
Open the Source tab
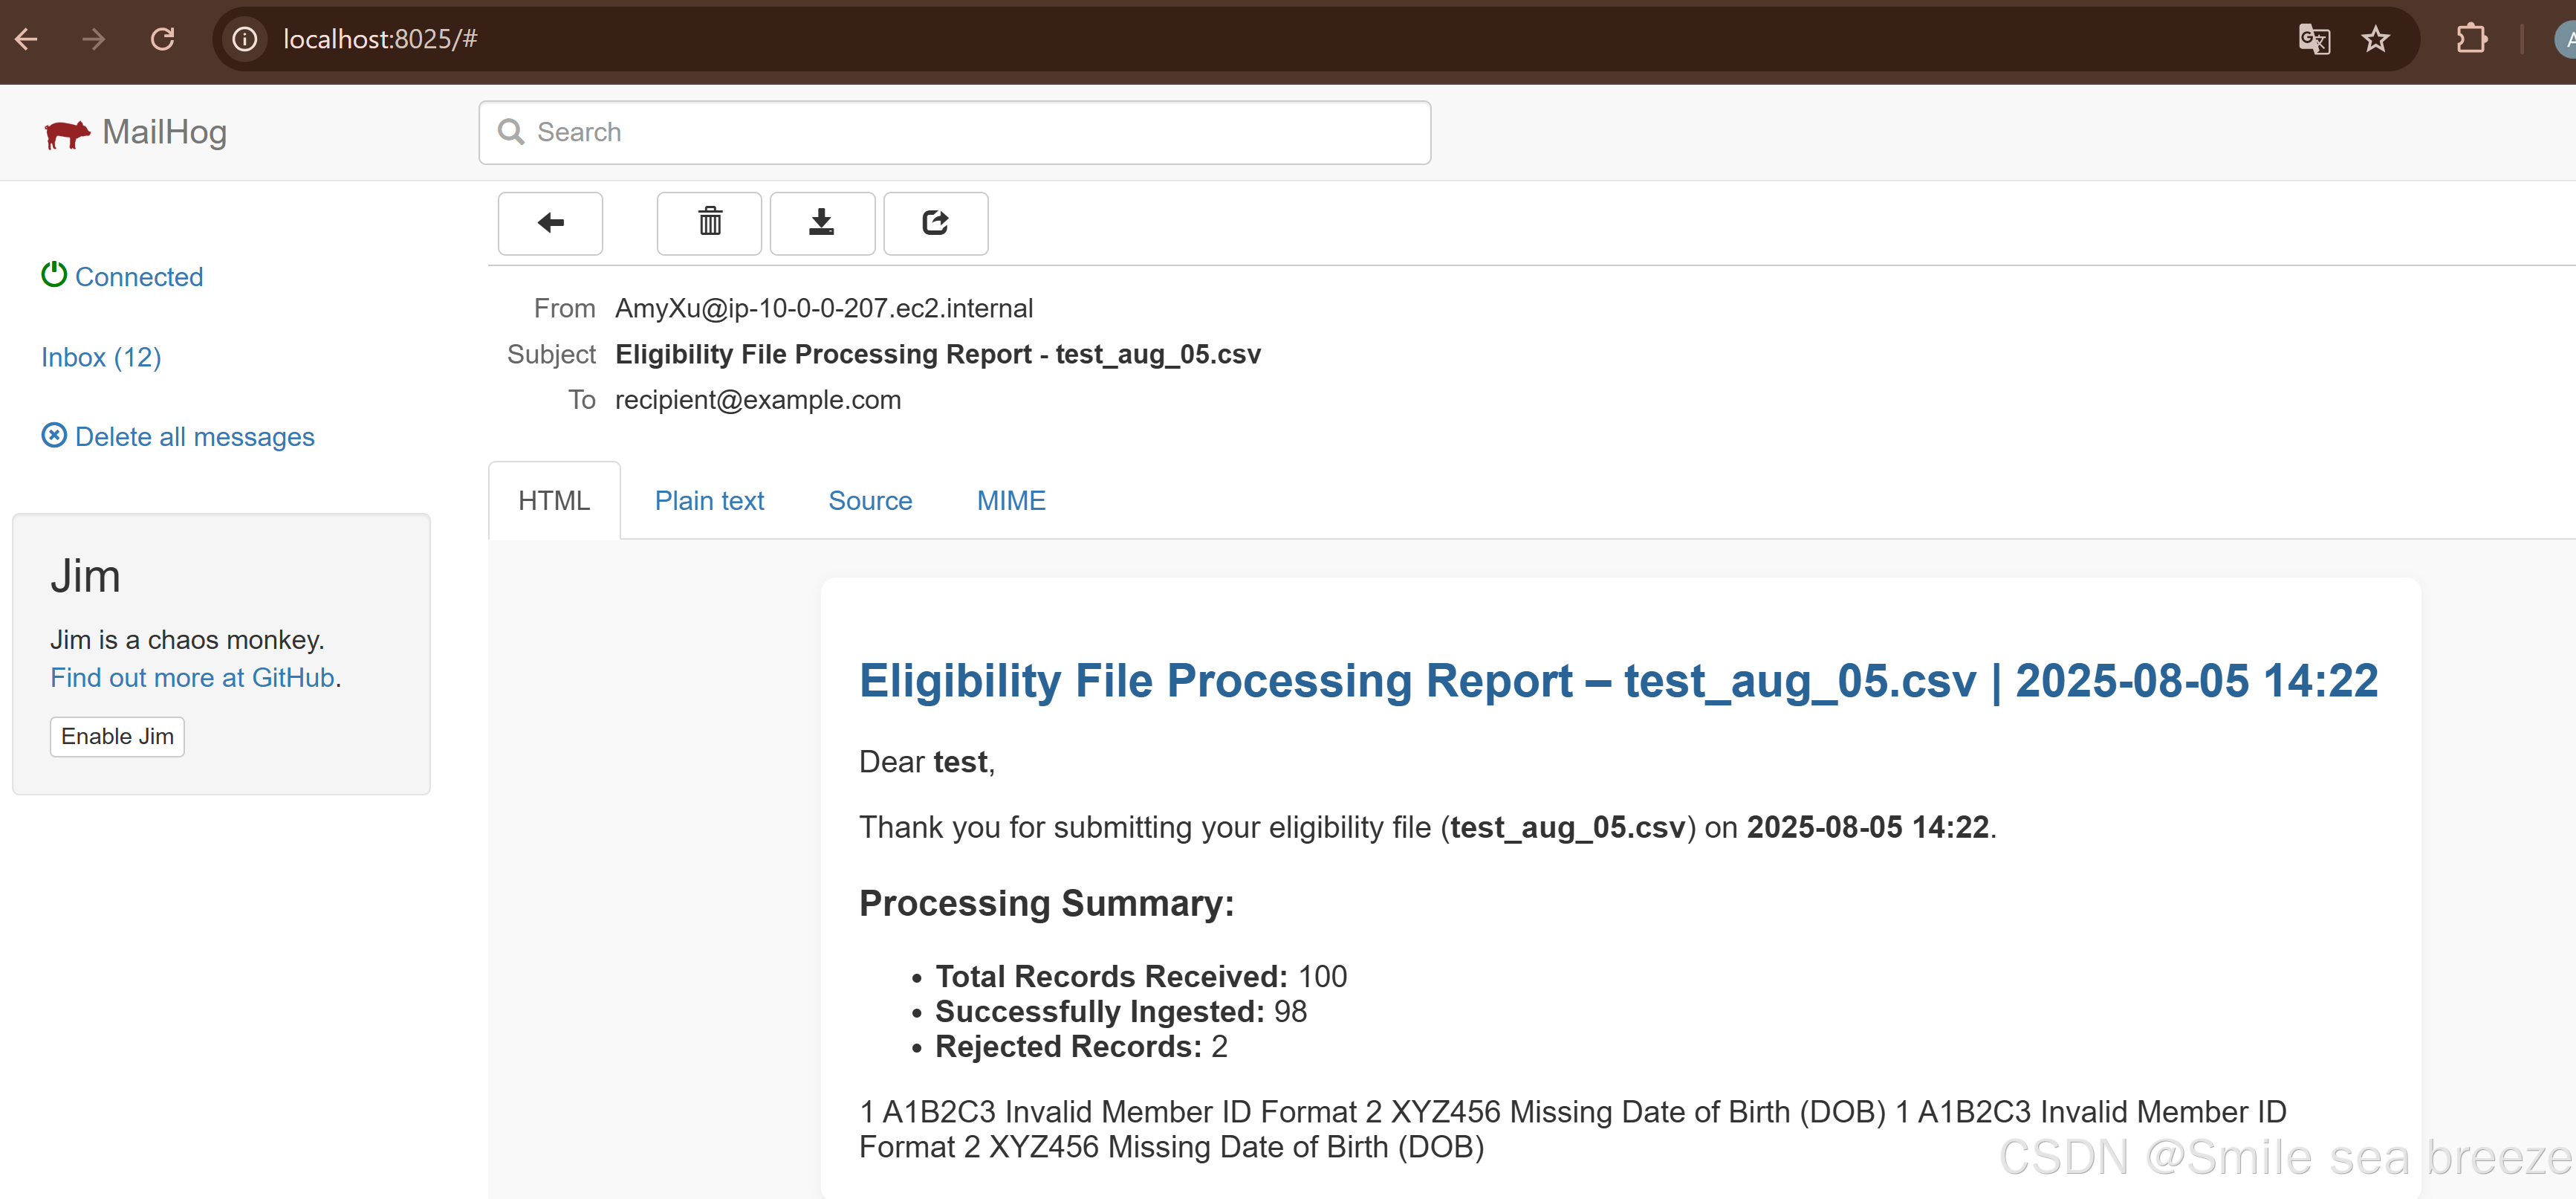[x=869, y=500]
